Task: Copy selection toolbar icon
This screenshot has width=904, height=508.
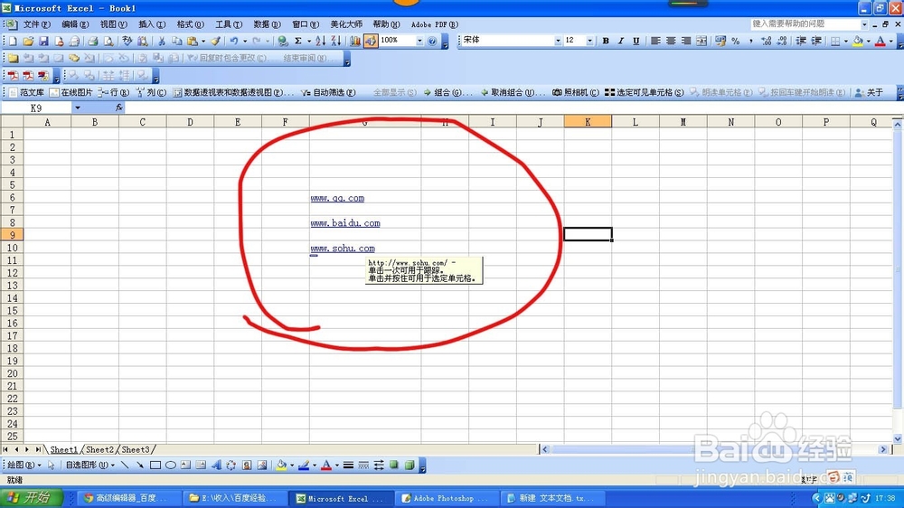Action: click(x=177, y=41)
